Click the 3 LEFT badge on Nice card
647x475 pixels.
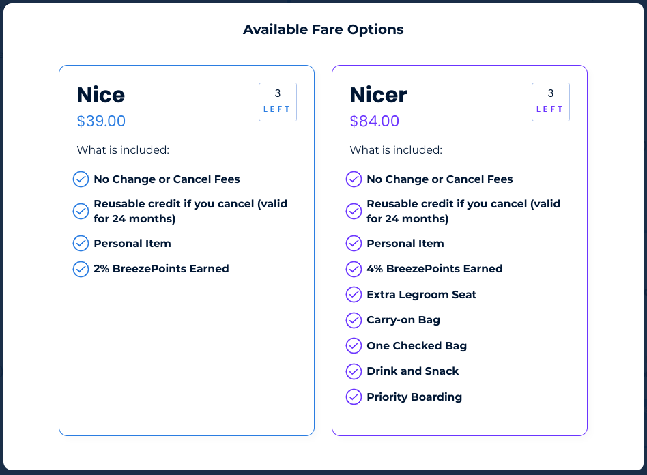pos(278,102)
